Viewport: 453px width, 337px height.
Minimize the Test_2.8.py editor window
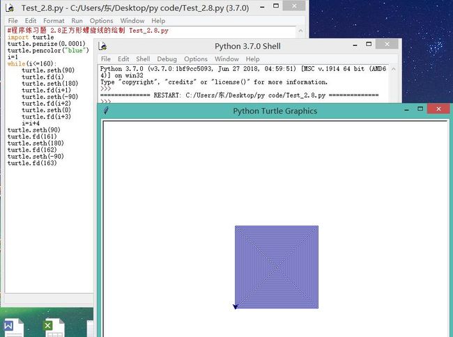(262, 7)
